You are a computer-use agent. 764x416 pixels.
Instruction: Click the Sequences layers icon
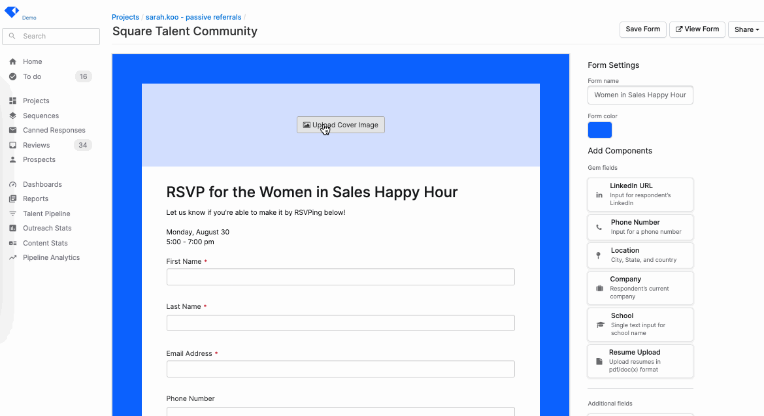tap(12, 116)
